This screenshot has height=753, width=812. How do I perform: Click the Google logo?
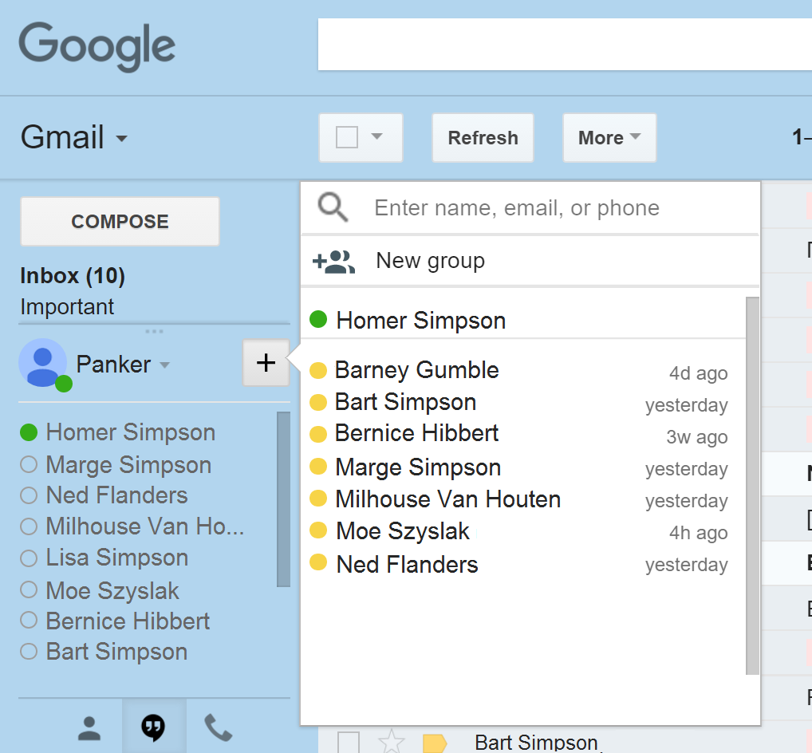coord(97,46)
